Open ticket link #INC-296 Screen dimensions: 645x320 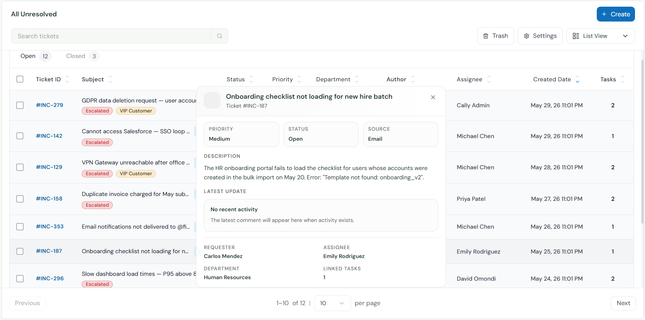[x=50, y=278]
